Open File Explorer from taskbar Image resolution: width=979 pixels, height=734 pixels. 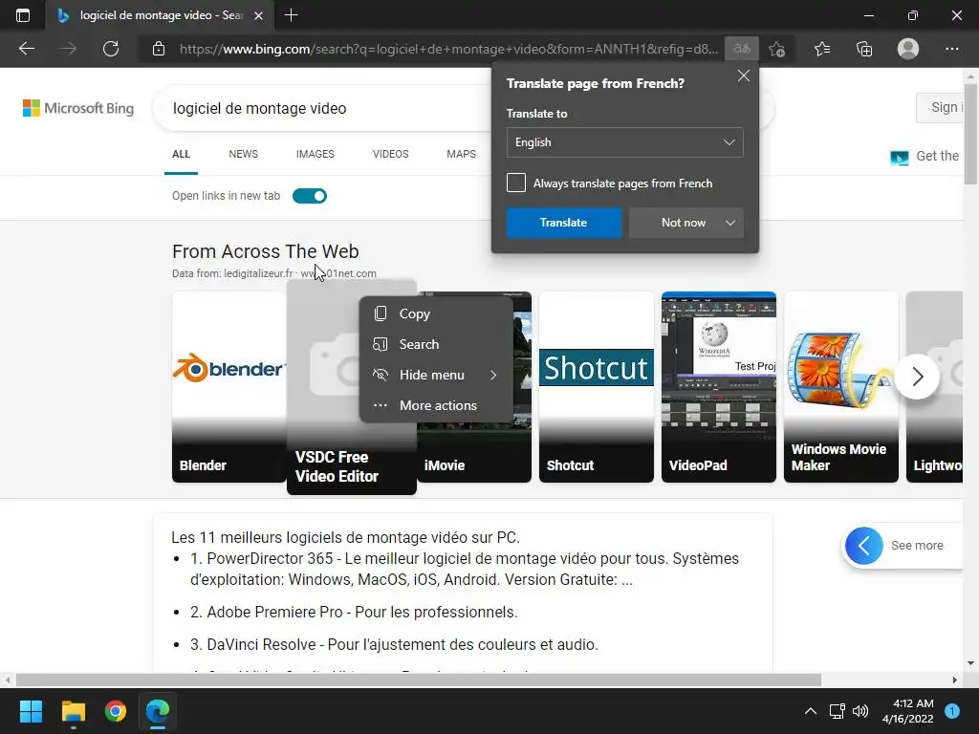(73, 711)
